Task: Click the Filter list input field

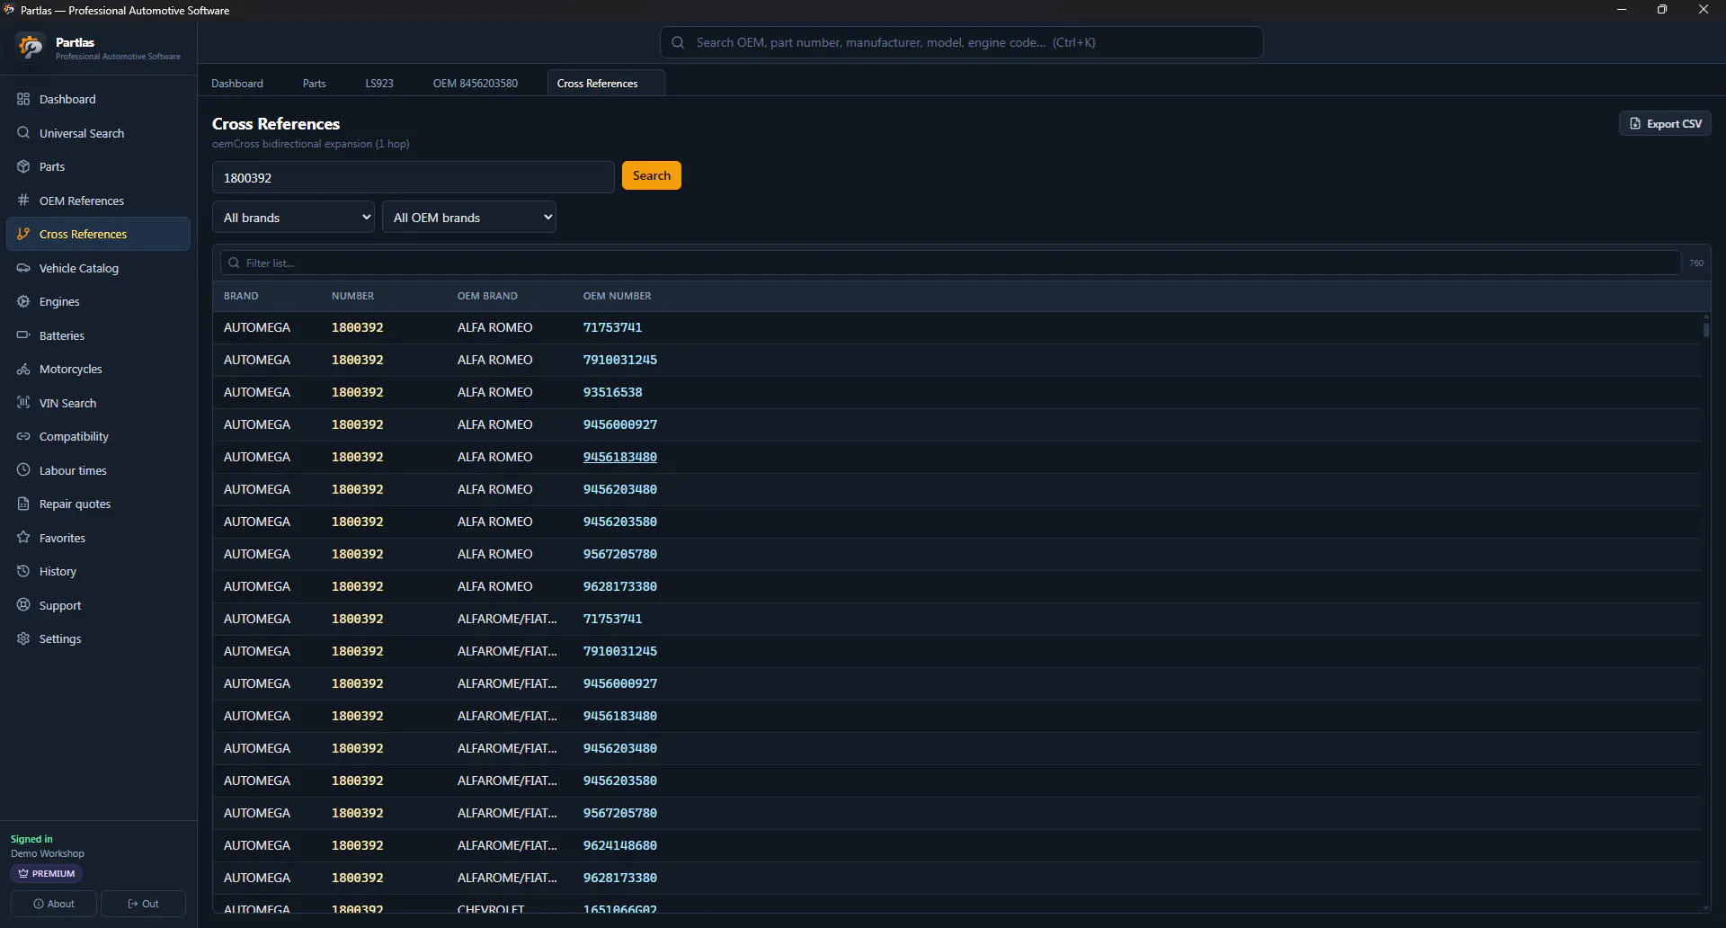Action: pyautogui.click(x=950, y=263)
